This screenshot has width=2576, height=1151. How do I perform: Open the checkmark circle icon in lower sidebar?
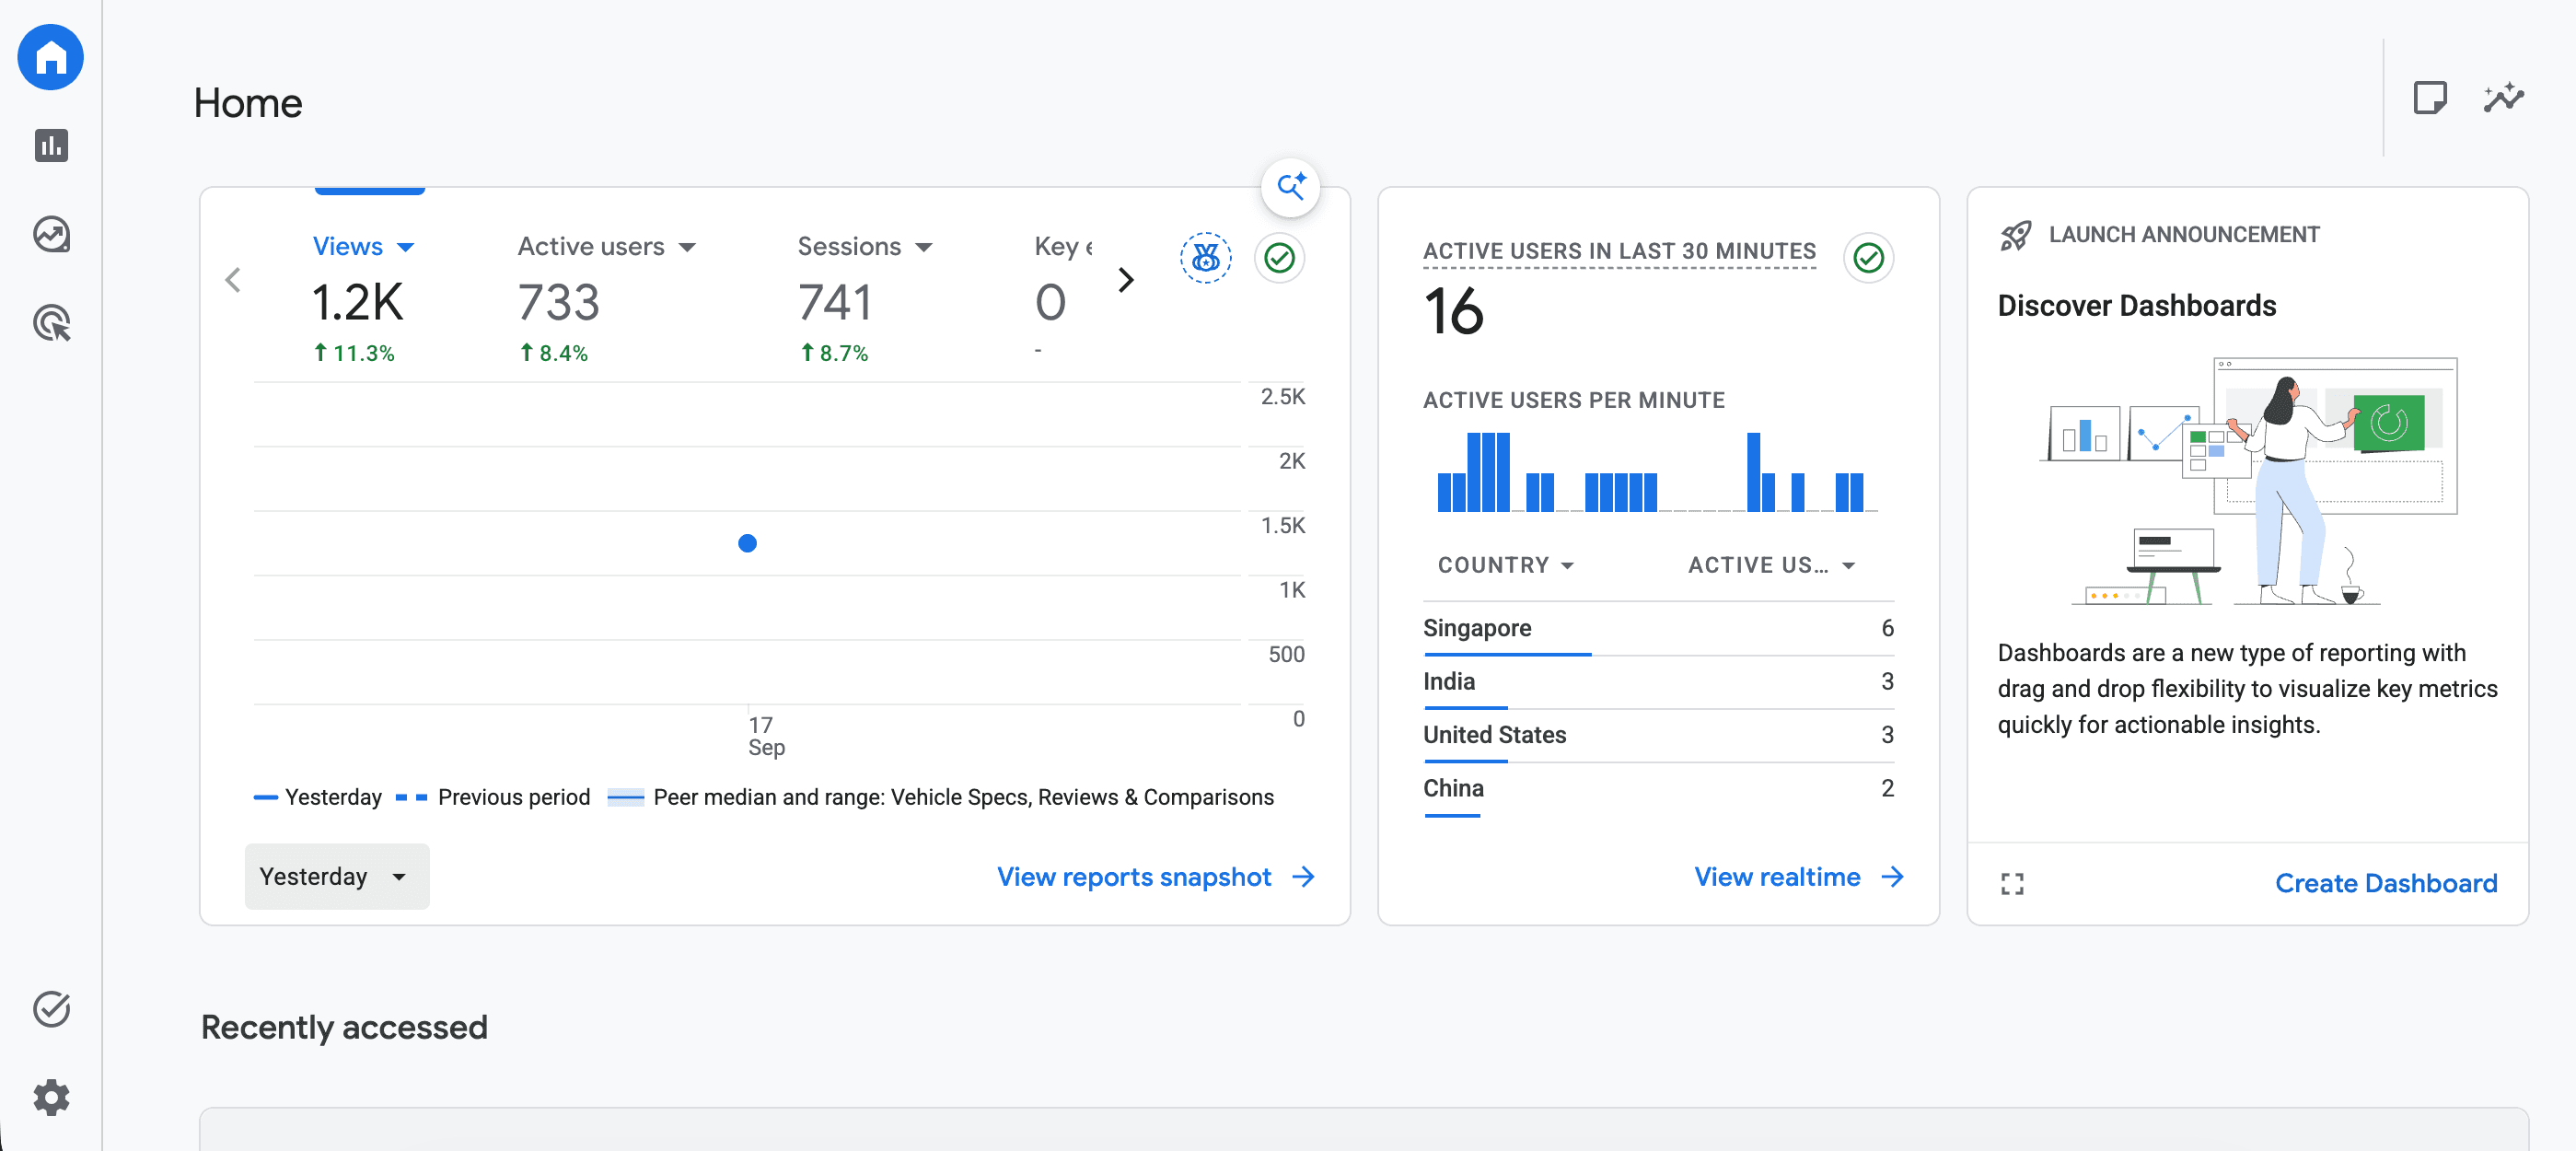[51, 1009]
